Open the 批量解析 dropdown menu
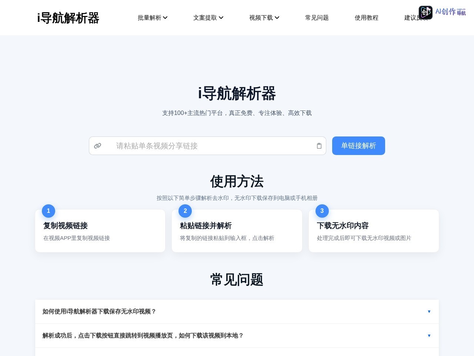The height and width of the screenshot is (356, 474). 153,18
